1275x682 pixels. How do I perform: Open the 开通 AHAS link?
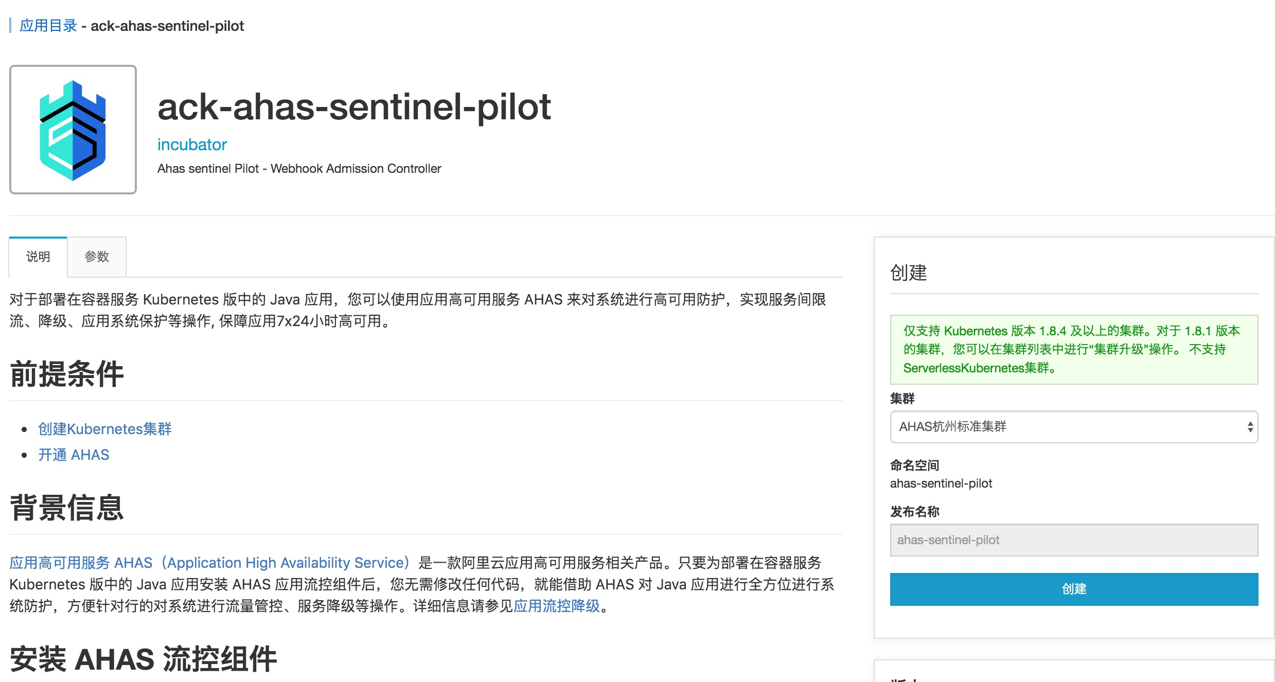(x=74, y=455)
